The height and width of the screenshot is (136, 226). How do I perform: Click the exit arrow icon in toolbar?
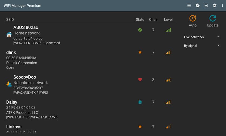point(206,5)
